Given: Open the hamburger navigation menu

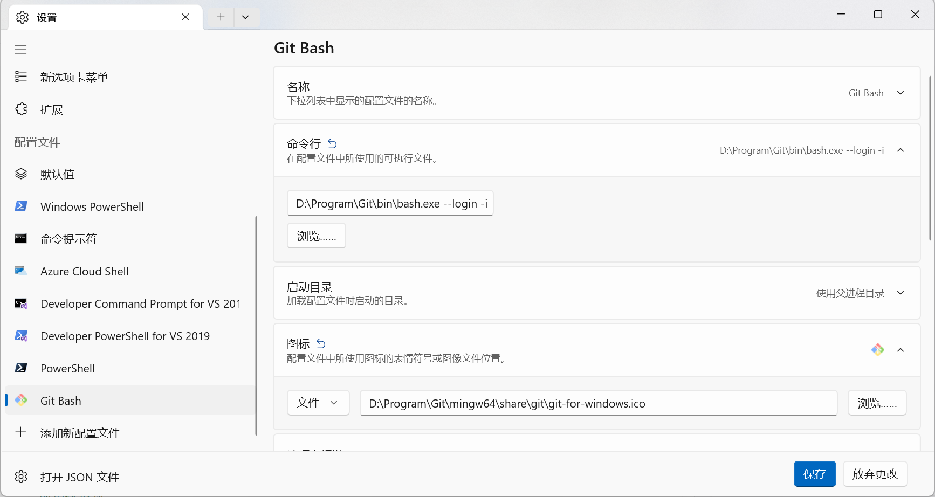Looking at the screenshot, I should pos(20,50).
